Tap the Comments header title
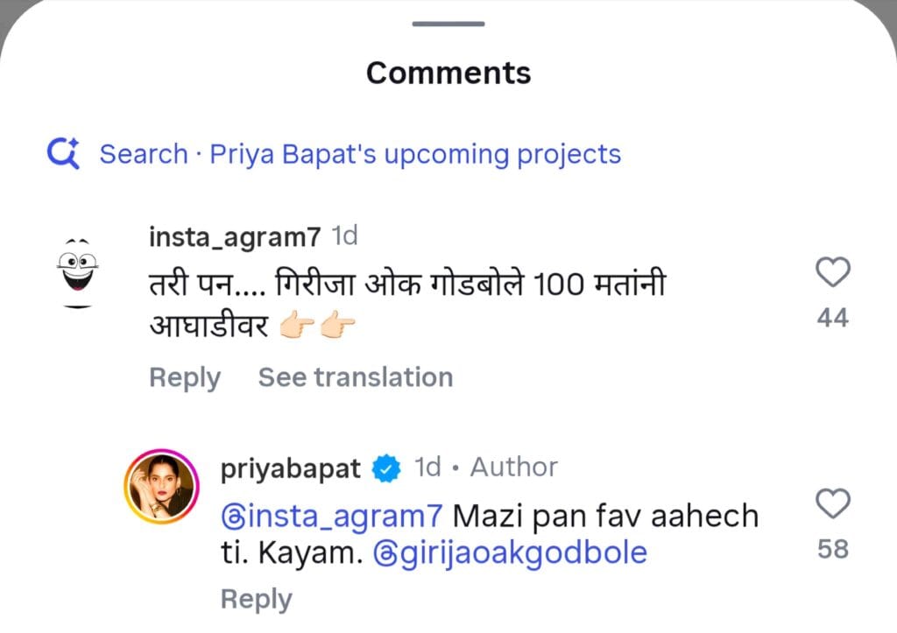 448,73
